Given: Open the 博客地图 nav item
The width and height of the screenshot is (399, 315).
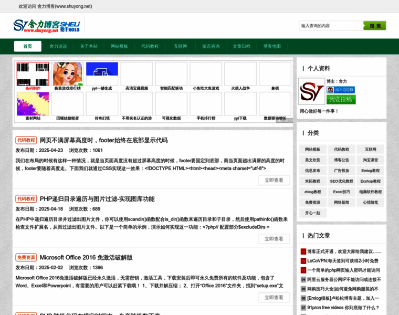Looking at the screenshot, I should click(x=272, y=46).
